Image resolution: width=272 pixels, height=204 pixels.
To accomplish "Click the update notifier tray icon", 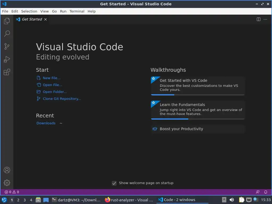I will (256, 199).
